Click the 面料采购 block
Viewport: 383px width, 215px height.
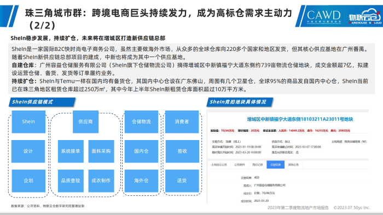101,151
